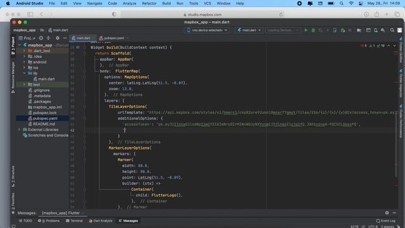The width and height of the screenshot is (405, 228).
Task: Open the device selector dropdown
Action: coord(207,30)
